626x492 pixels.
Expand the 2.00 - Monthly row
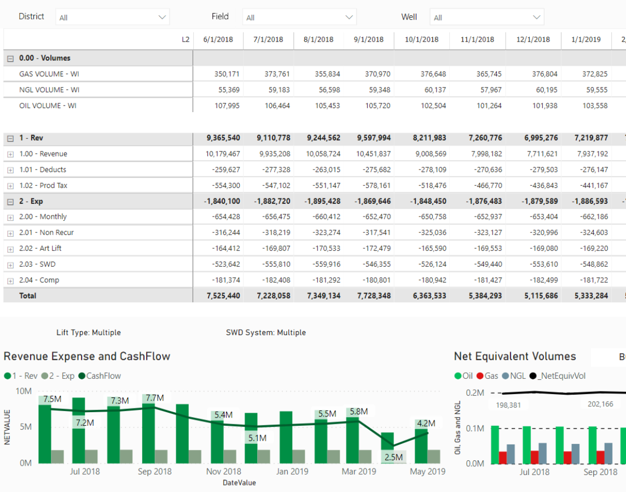[x=10, y=218]
